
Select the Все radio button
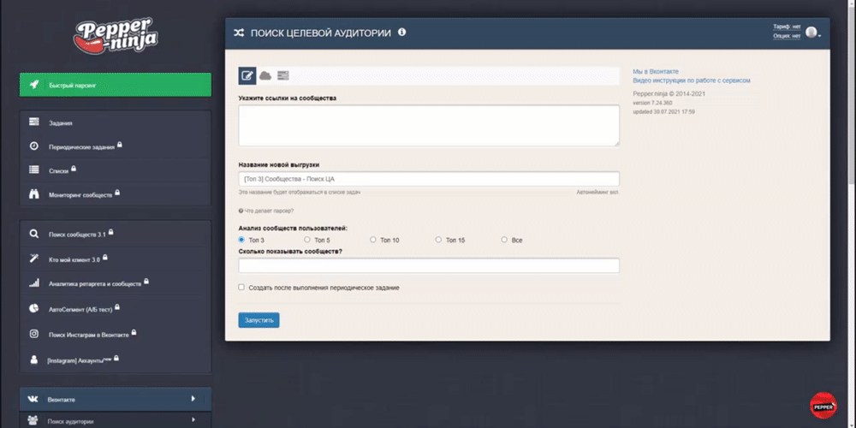(504, 240)
